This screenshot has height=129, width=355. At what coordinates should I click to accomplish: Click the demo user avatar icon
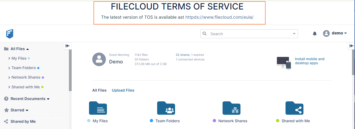point(326,33)
